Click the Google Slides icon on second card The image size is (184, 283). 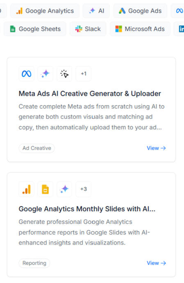[45, 189]
